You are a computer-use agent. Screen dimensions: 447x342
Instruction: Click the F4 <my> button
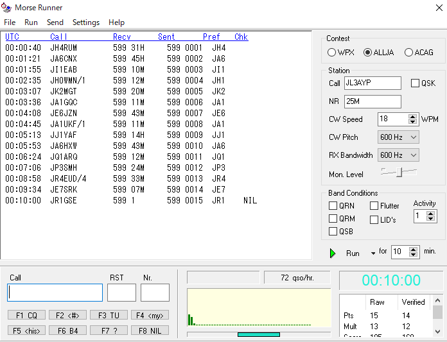(150, 315)
